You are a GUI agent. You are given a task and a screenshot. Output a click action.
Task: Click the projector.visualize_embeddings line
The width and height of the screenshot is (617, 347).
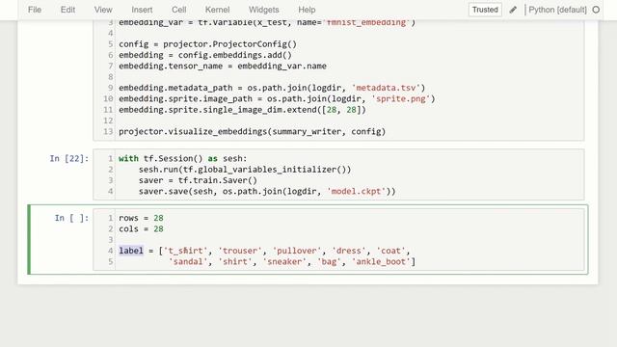click(x=253, y=132)
